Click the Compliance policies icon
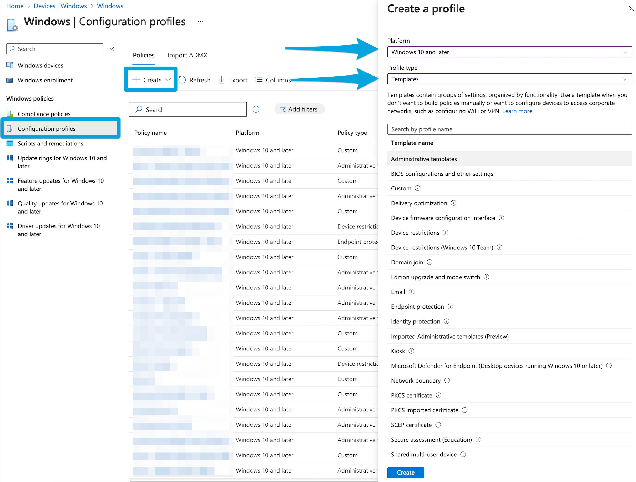Screen dimensions: 636x482 (x=10, y=114)
